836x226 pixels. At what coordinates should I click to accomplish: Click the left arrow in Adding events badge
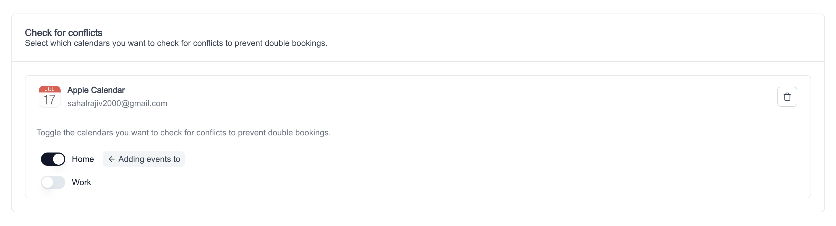111,159
